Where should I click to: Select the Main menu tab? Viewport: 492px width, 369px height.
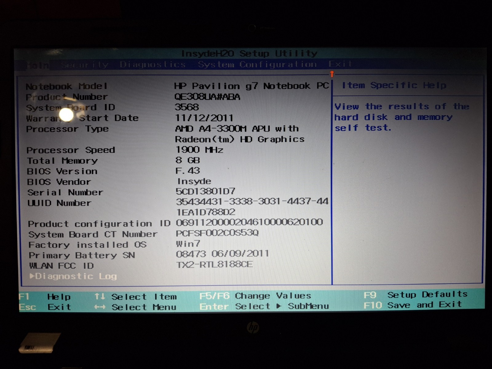38,65
